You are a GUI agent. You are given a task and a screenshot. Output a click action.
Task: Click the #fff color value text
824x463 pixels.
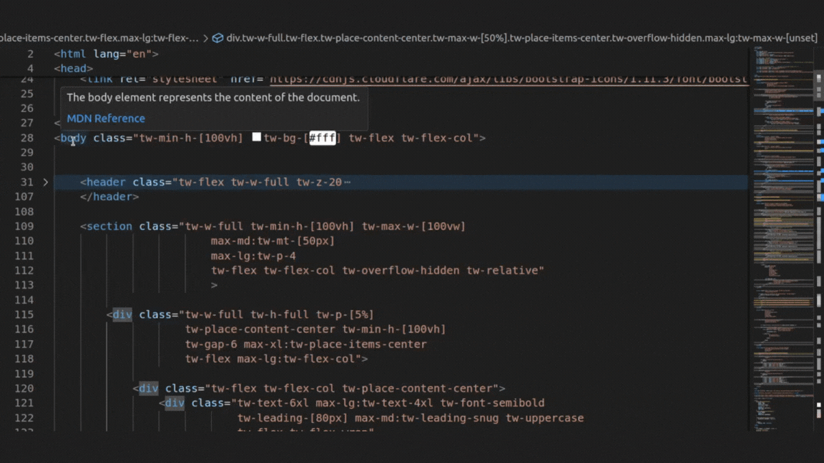322,138
